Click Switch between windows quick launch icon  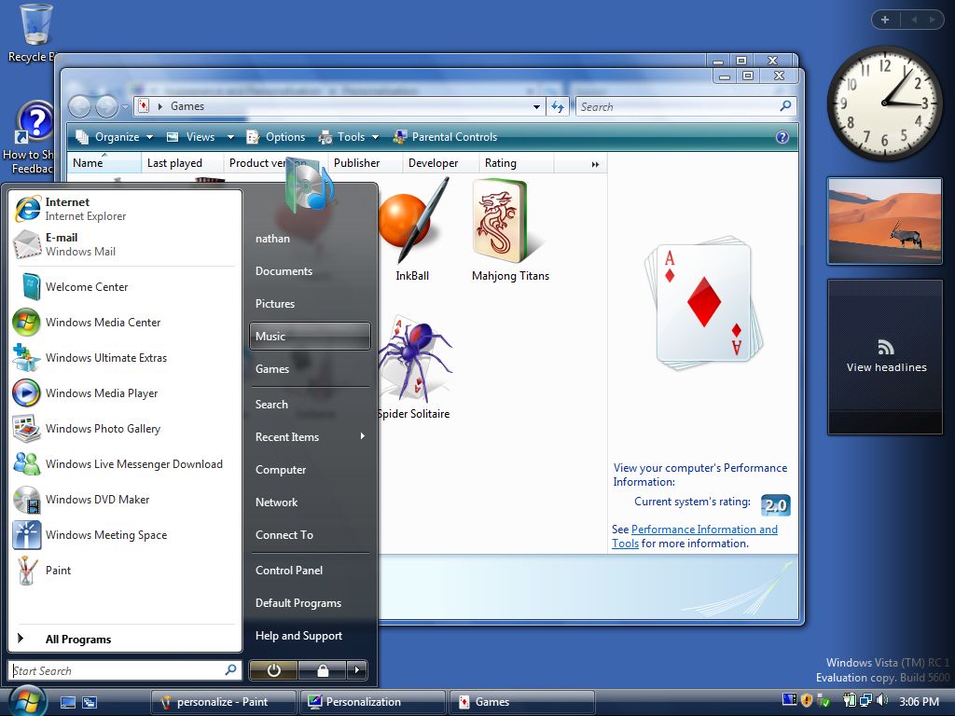click(90, 702)
